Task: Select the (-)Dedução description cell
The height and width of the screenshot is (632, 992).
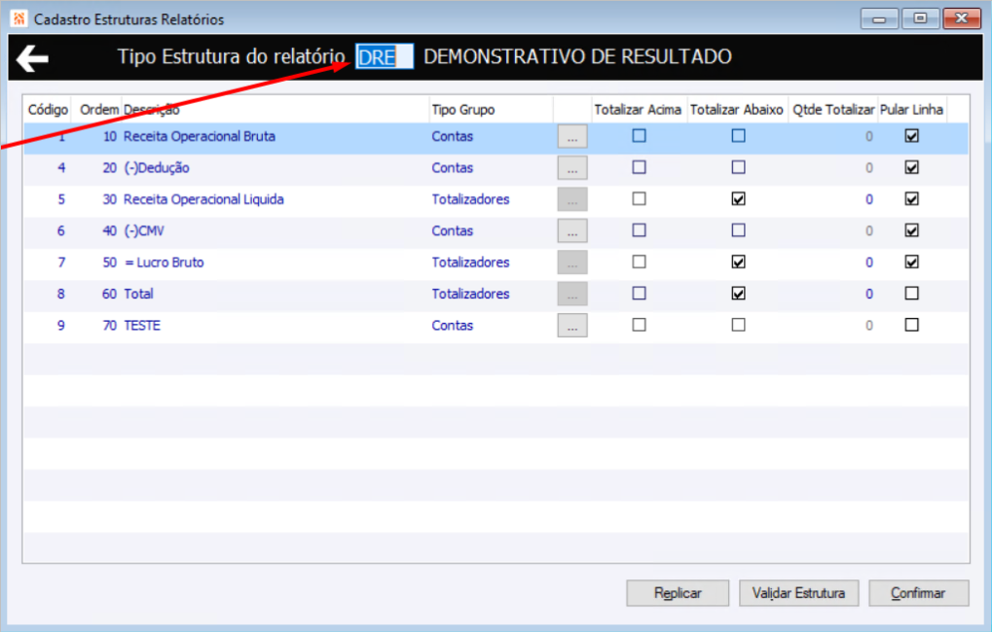Action: (x=157, y=168)
